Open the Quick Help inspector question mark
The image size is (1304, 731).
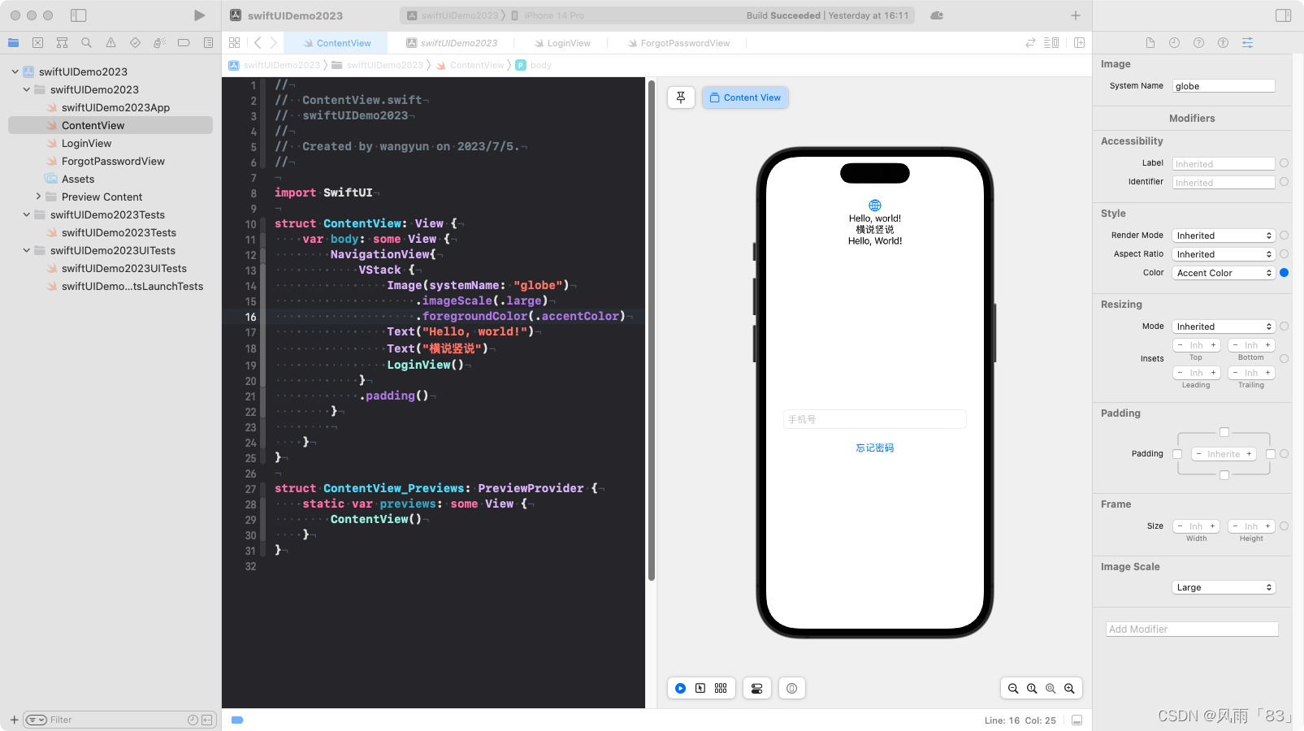click(x=1198, y=42)
